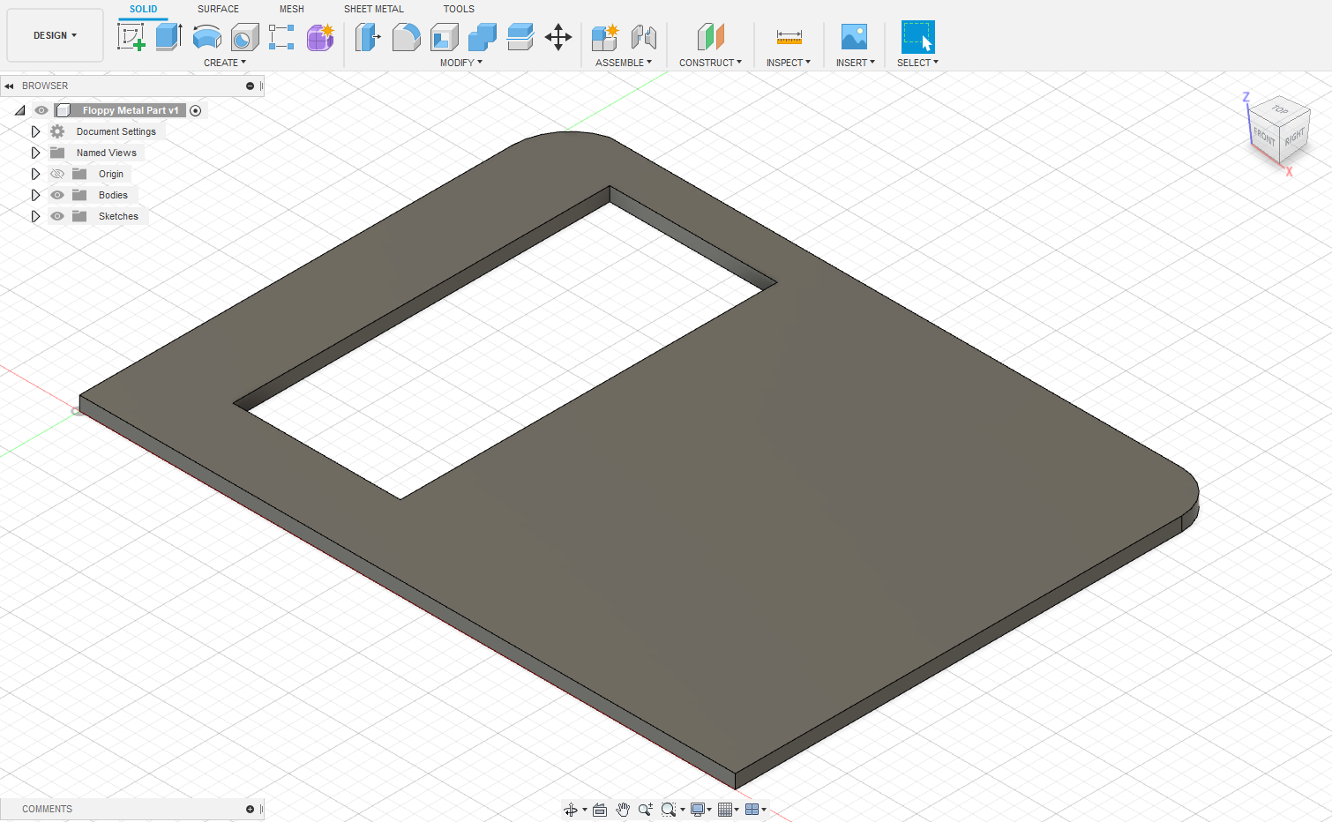This screenshot has height=822, width=1332.
Task: Collapse the BROWSER panel with arrows
Action: [x=9, y=86]
